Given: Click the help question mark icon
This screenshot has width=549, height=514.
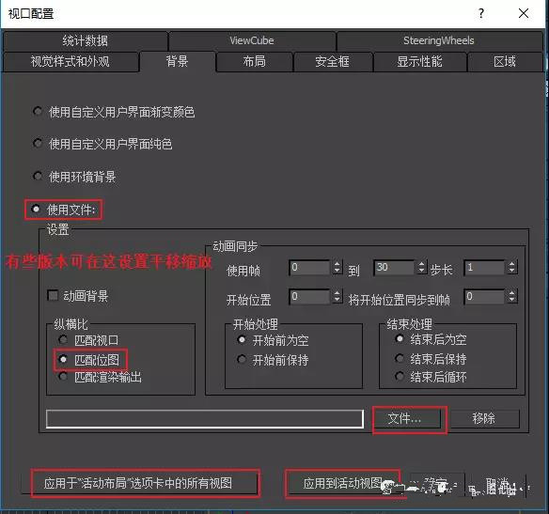Looking at the screenshot, I should coord(481,14).
